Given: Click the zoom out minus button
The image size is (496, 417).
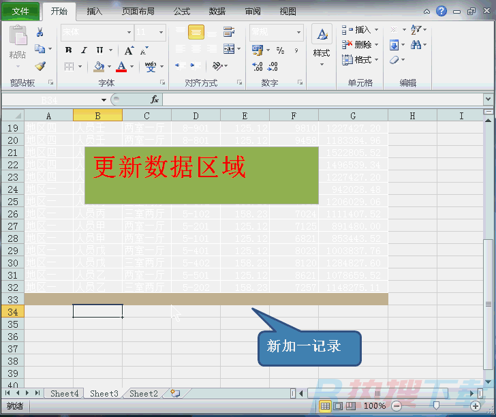Looking at the screenshot, I should (x=397, y=405).
